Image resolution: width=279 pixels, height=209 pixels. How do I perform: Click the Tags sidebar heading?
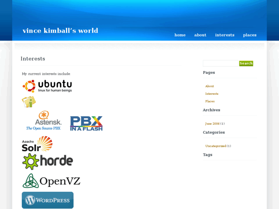(208, 155)
